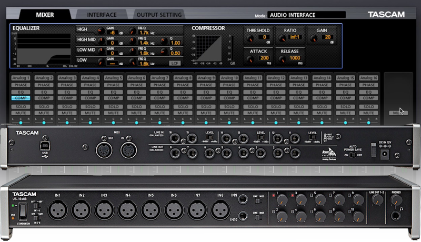Click the compressor RELEASE knob
Image resolution: width=421 pixels, height=242 pixels.
point(282,59)
